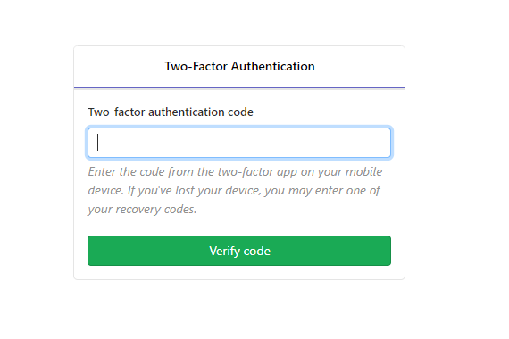509x339 pixels.
Task: Click the word 'Authentication' in the title
Action: point(272,66)
